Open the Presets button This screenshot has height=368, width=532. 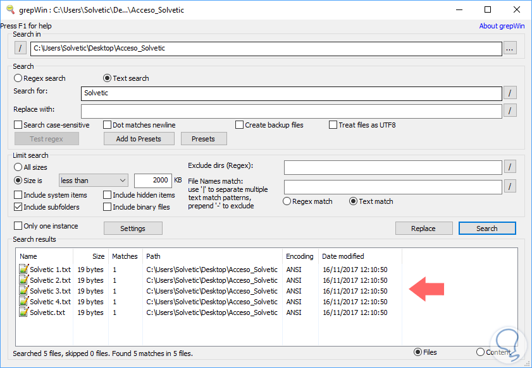(x=204, y=139)
